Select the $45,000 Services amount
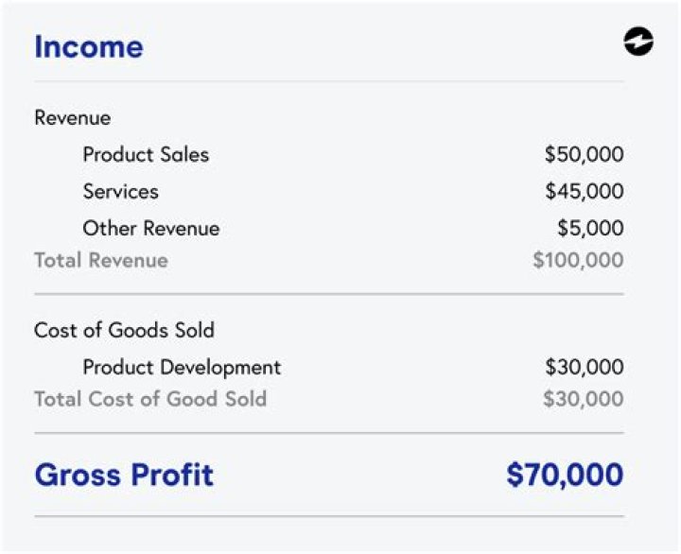The width and height of the screenshot is (681, 554). (584, 191)
